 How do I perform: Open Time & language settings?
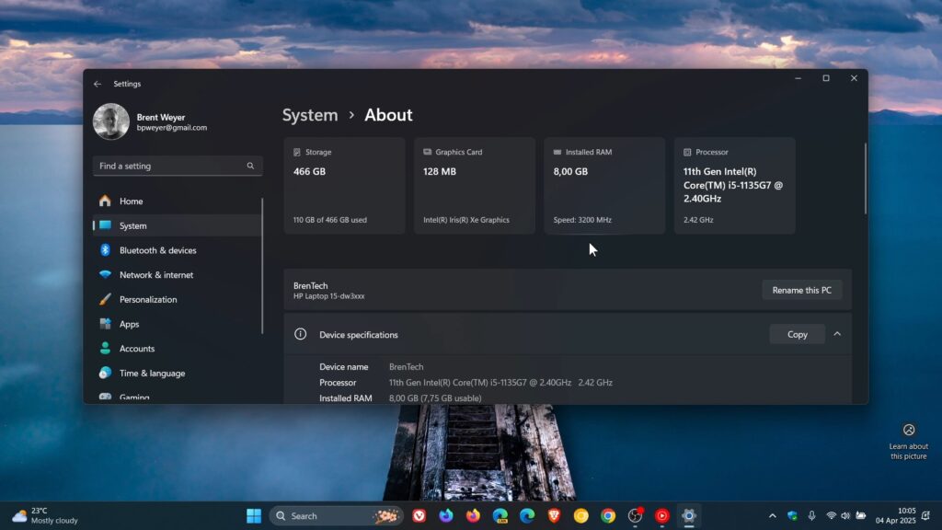point(178,374)
